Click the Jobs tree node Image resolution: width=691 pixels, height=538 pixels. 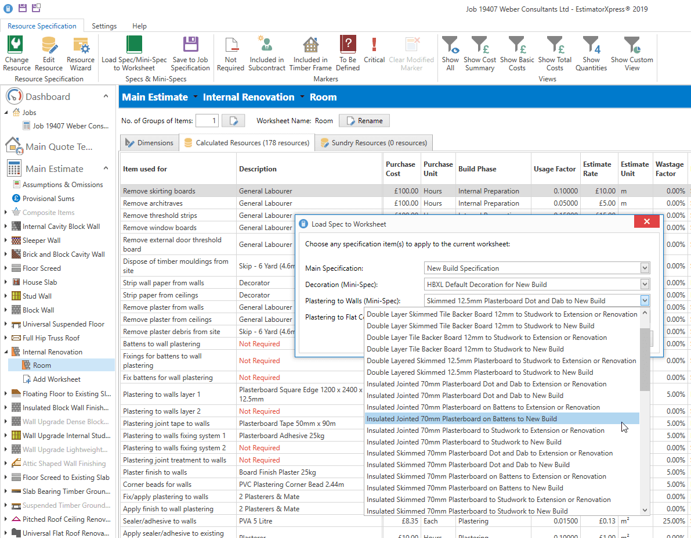click(30, 113)
